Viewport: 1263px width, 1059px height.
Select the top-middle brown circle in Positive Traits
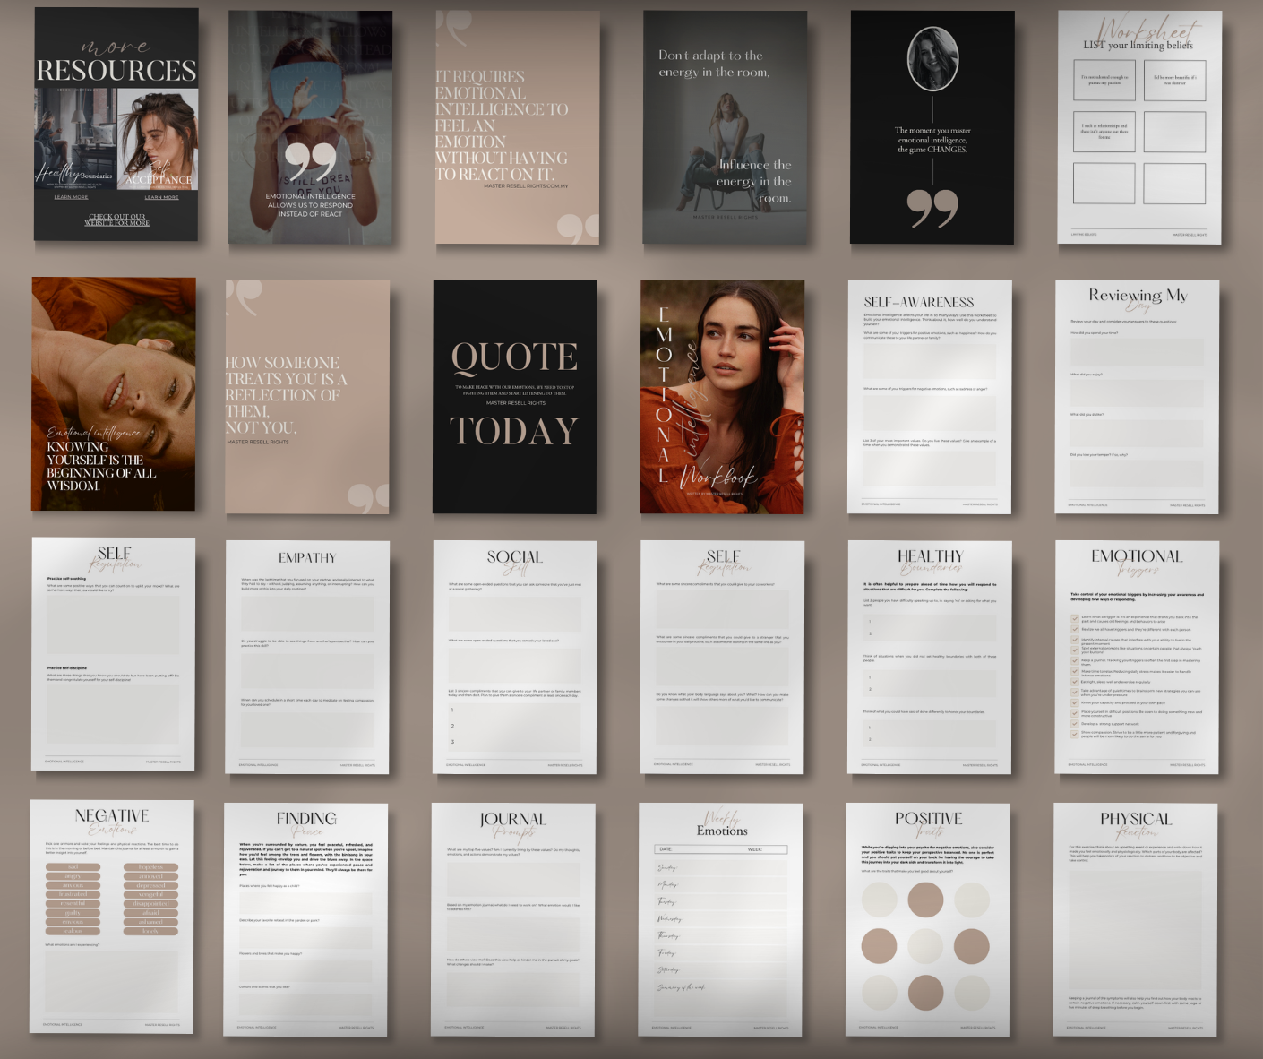926,900
